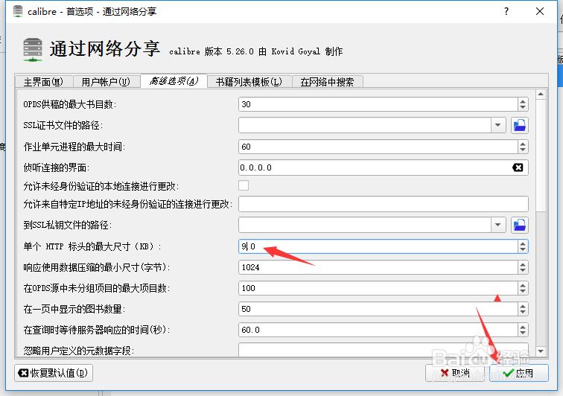The image size is (563, 396).
Task: Open the 在网络中搜索 tab
Action: pyautogui.click(x=327, y=82)
